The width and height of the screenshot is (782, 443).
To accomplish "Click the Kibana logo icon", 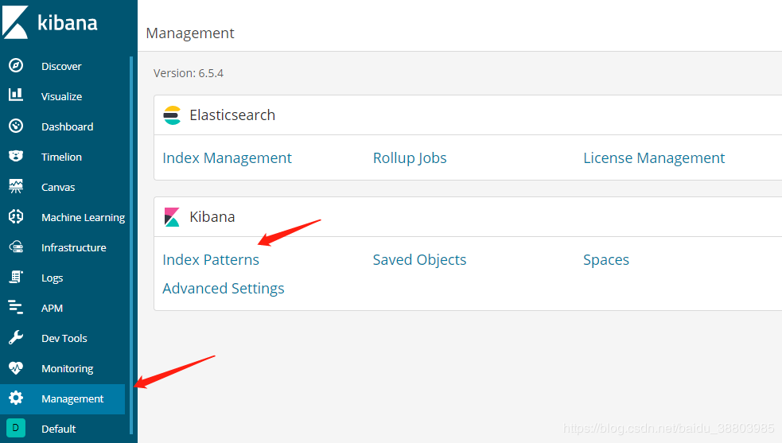I will click(15, 22).
